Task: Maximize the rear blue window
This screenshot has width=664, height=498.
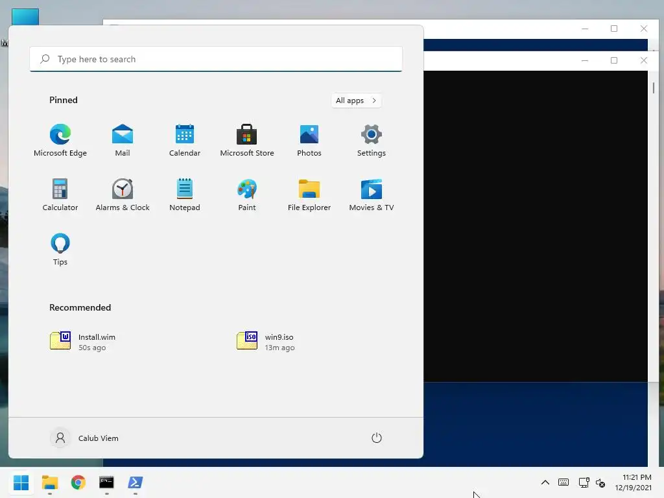Action: point(614,29)
